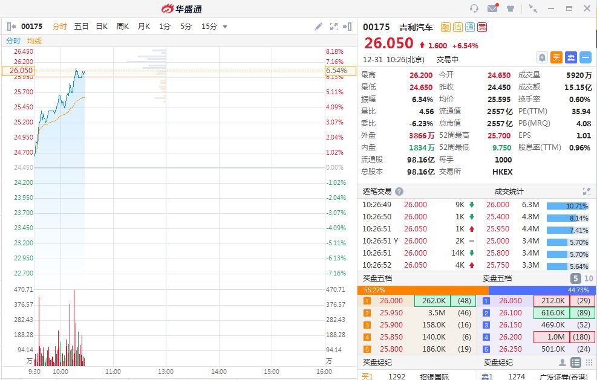
Task: Open customer service headset icon
Action: point(474,8)
